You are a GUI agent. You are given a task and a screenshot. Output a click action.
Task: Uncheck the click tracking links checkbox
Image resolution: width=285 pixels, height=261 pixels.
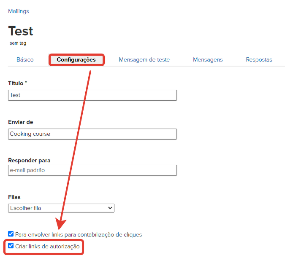click(x=11, y=234)
